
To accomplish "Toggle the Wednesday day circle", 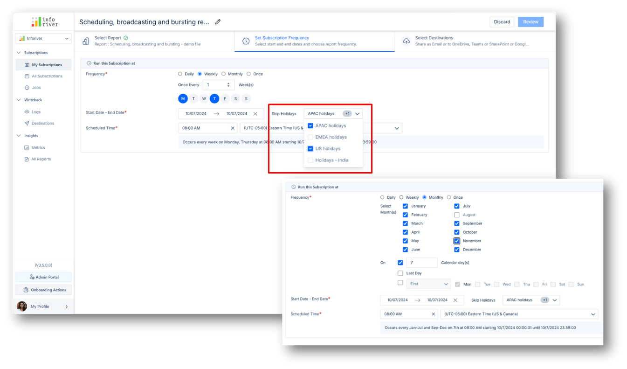I will tap(204, 98).
